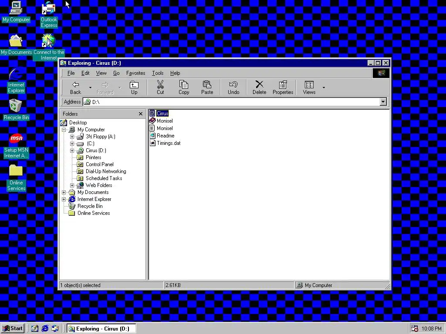Select the Monisel file with book icon

(161, 121)
